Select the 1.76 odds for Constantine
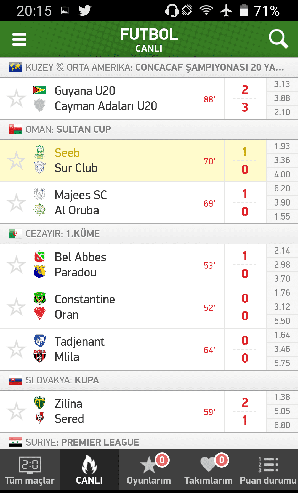Viewport: 298px width, 493px height. [x=282, y=293]
